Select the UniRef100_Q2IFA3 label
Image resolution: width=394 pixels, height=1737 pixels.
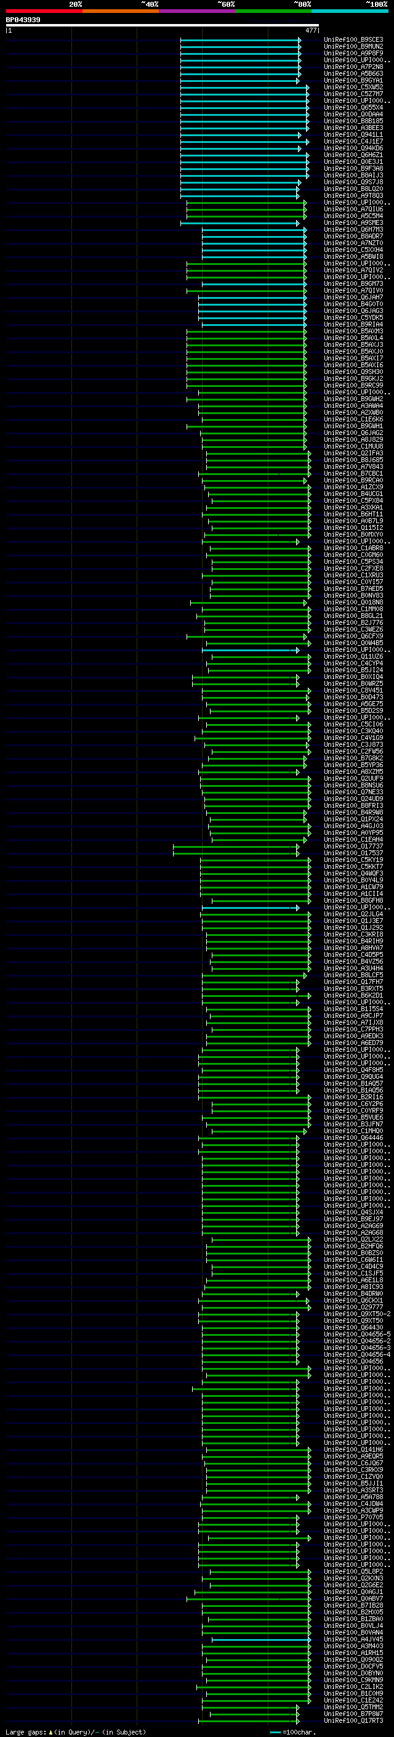coord(353,453)
